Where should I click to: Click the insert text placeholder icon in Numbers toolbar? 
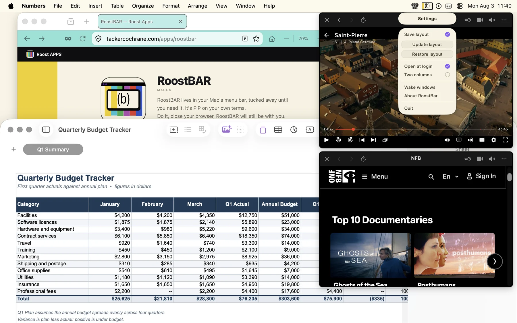click(173, 130)
